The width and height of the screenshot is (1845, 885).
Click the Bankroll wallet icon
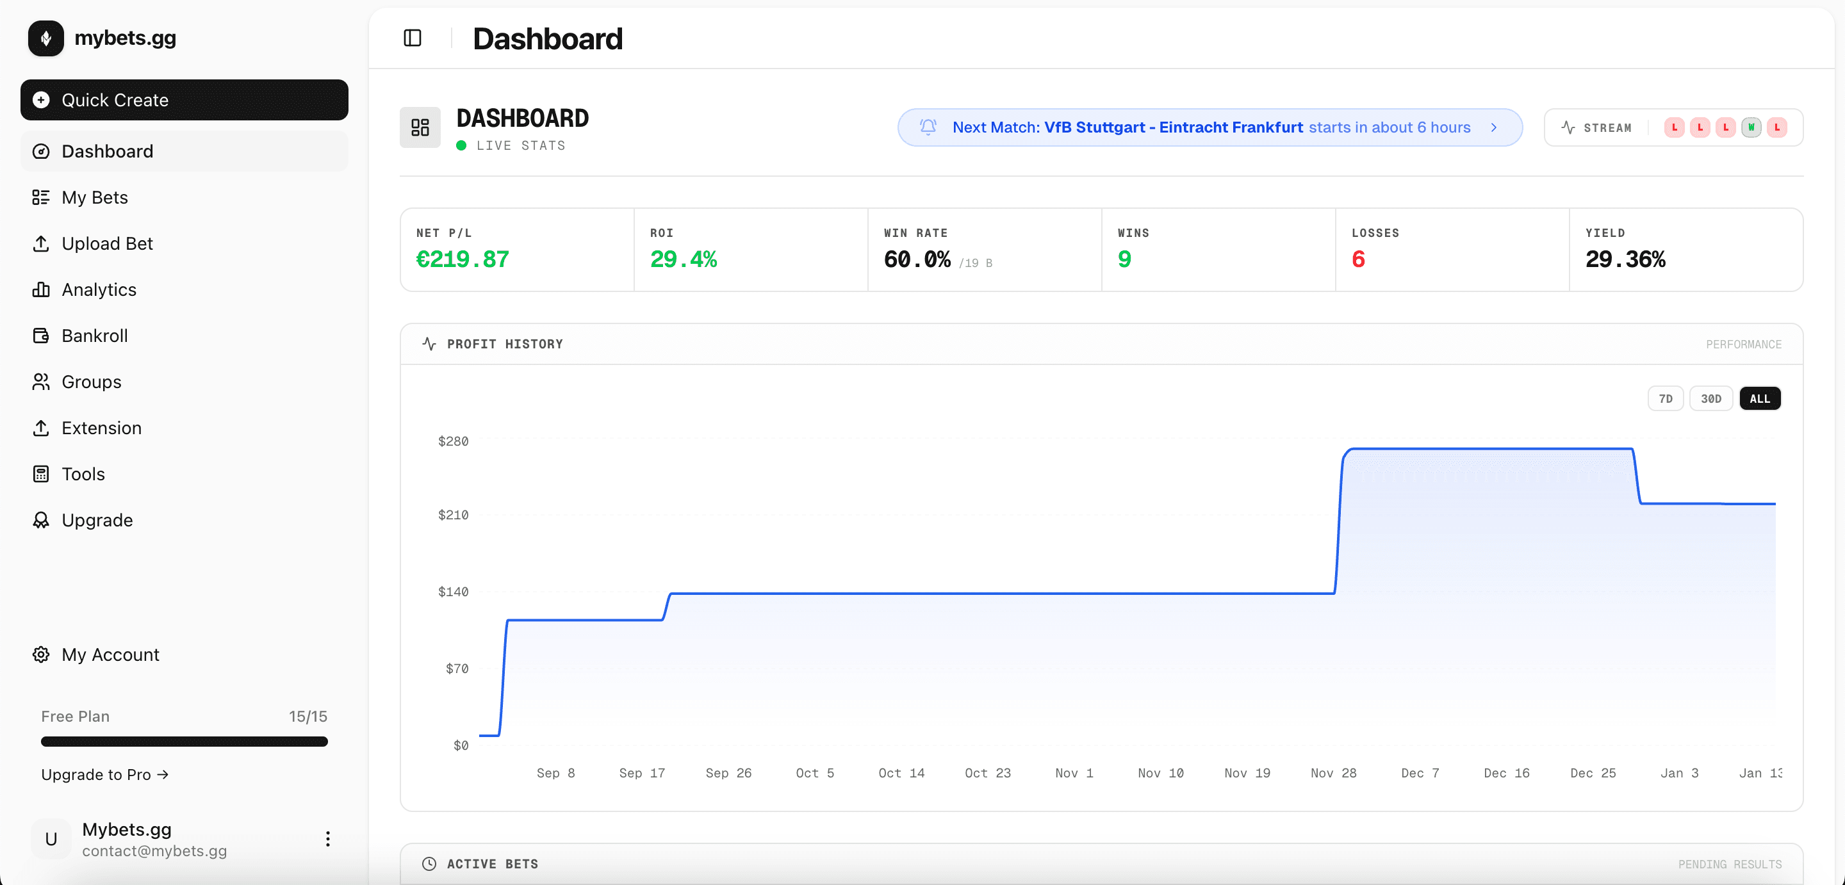tap(42, 335)
